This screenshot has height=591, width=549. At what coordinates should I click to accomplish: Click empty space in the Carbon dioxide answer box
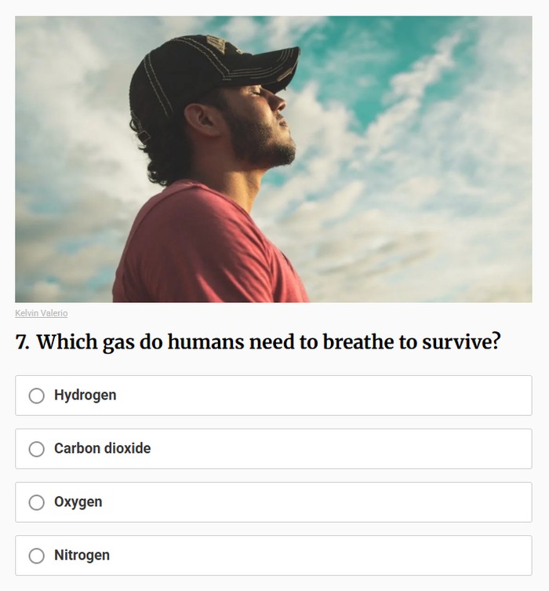pos(353,449)
